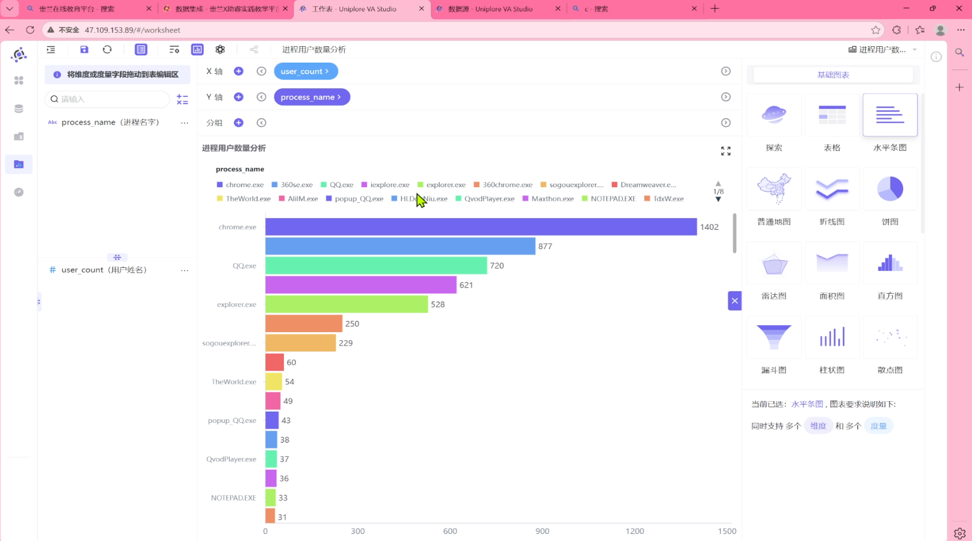The height and width of the screenshot is (541, 972).
Task: Click the chrome.exe bar in chart
Action: point(481,227)
